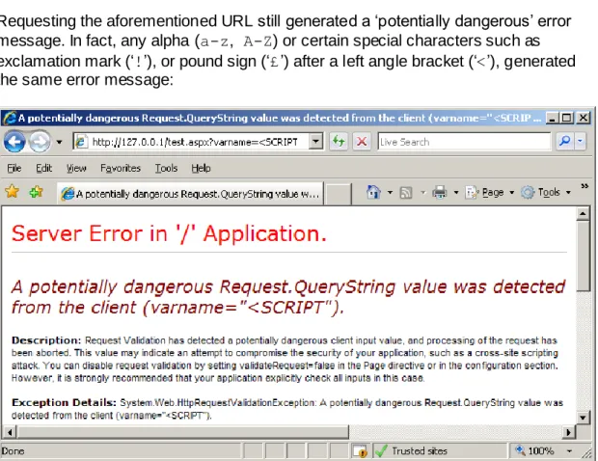Click the 'Exception Details:' label
Screen dimensions: 598x461
[64, 403]
